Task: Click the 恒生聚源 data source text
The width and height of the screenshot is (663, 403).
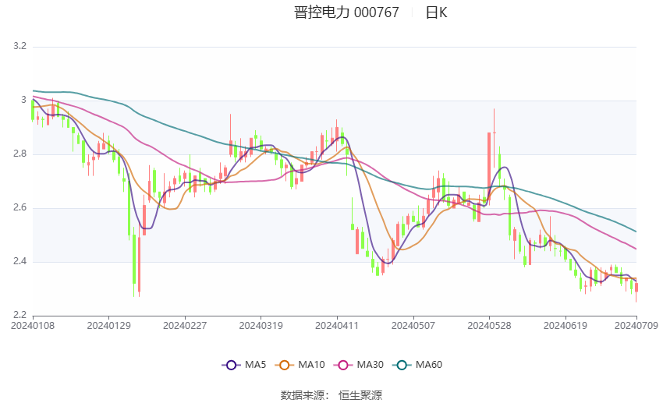Action: [x=360, y=395]
